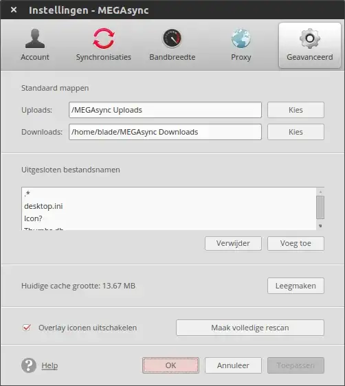Click the Annuleer button
This screenshot has height=386, width=345.
(233, 365)
